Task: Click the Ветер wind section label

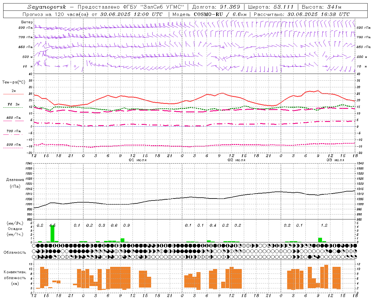Action: [27, 22]
